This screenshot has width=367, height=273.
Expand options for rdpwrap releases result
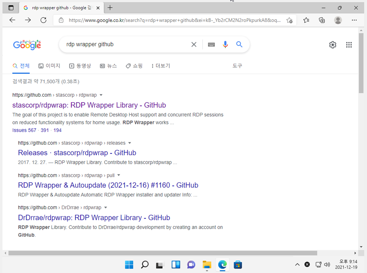[x=129, y=143]
